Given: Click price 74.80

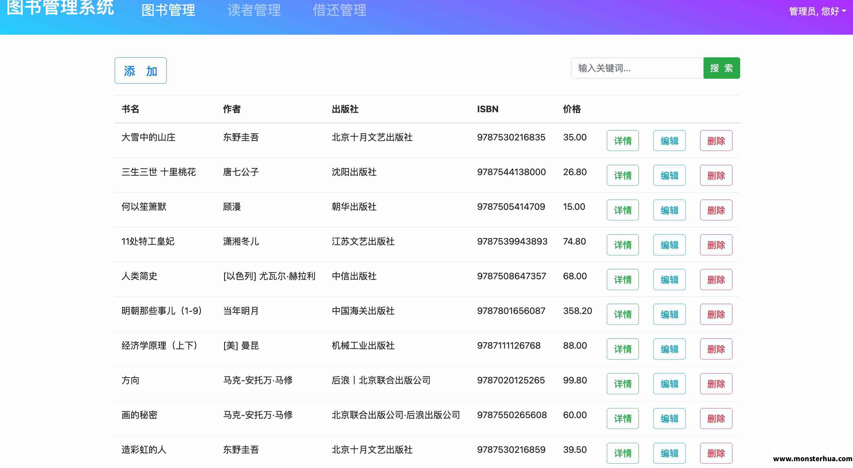Looking at the screenshot, I should click(x=575, y=241).
